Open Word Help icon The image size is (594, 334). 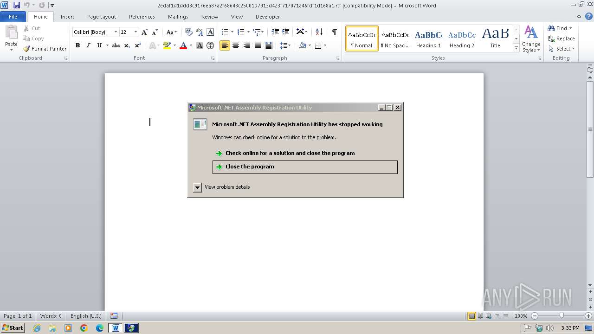(x=589, y=16)
